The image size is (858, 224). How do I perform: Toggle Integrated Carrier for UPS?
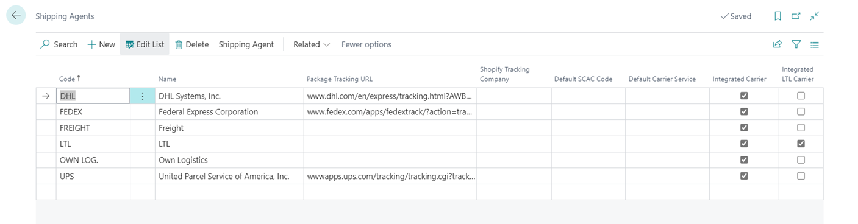pyautogui.click(x=744, y=176)
